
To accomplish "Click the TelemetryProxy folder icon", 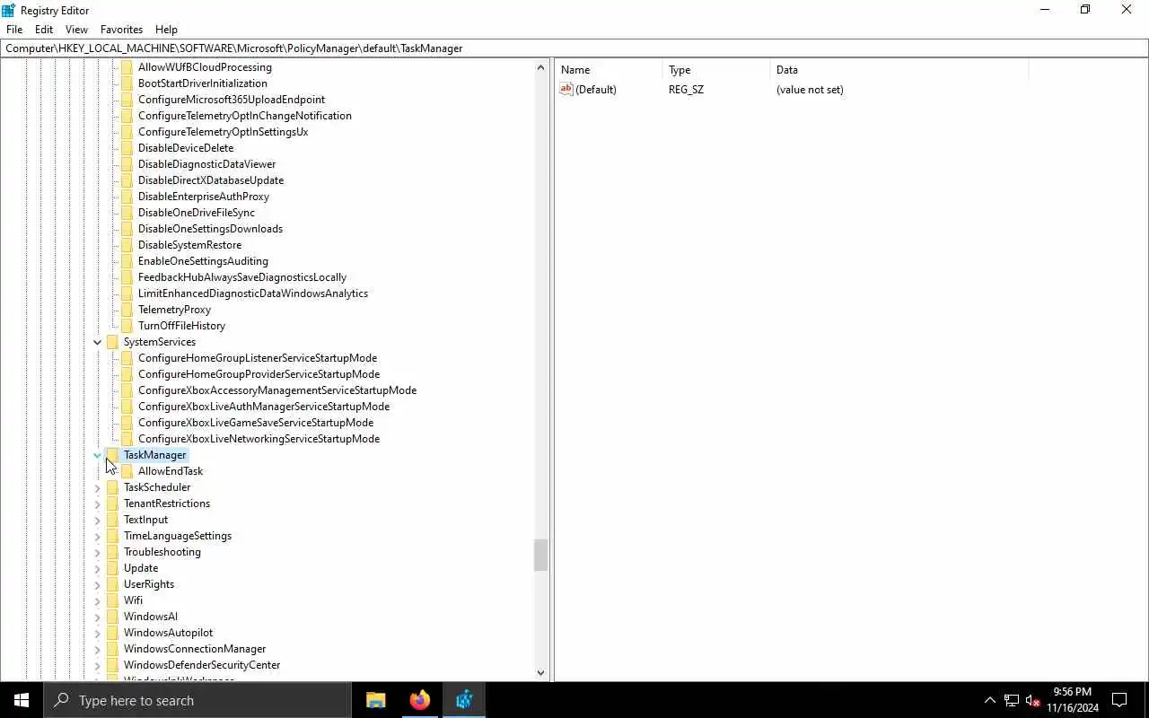I will (127, 310).
